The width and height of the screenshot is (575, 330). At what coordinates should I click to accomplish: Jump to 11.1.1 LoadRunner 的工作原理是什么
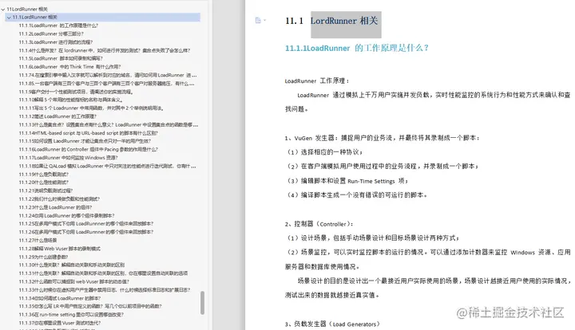click(58, 26)
